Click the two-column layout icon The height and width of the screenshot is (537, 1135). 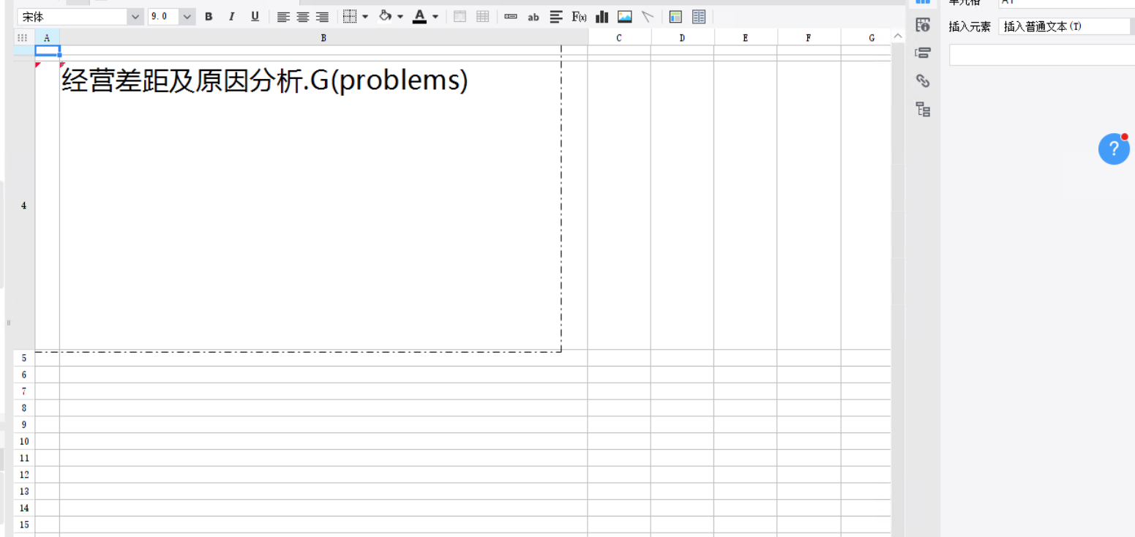pyautogui.click(x=699, y=17)
